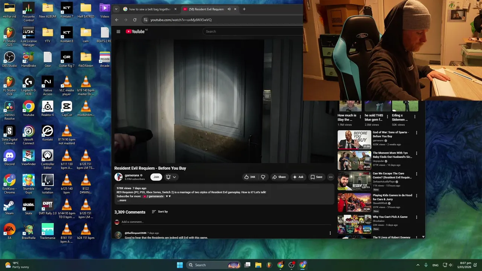The width and height of the screenshot is (482, 271).
Task: Reload the YouTube page
Action: [135, 20]
